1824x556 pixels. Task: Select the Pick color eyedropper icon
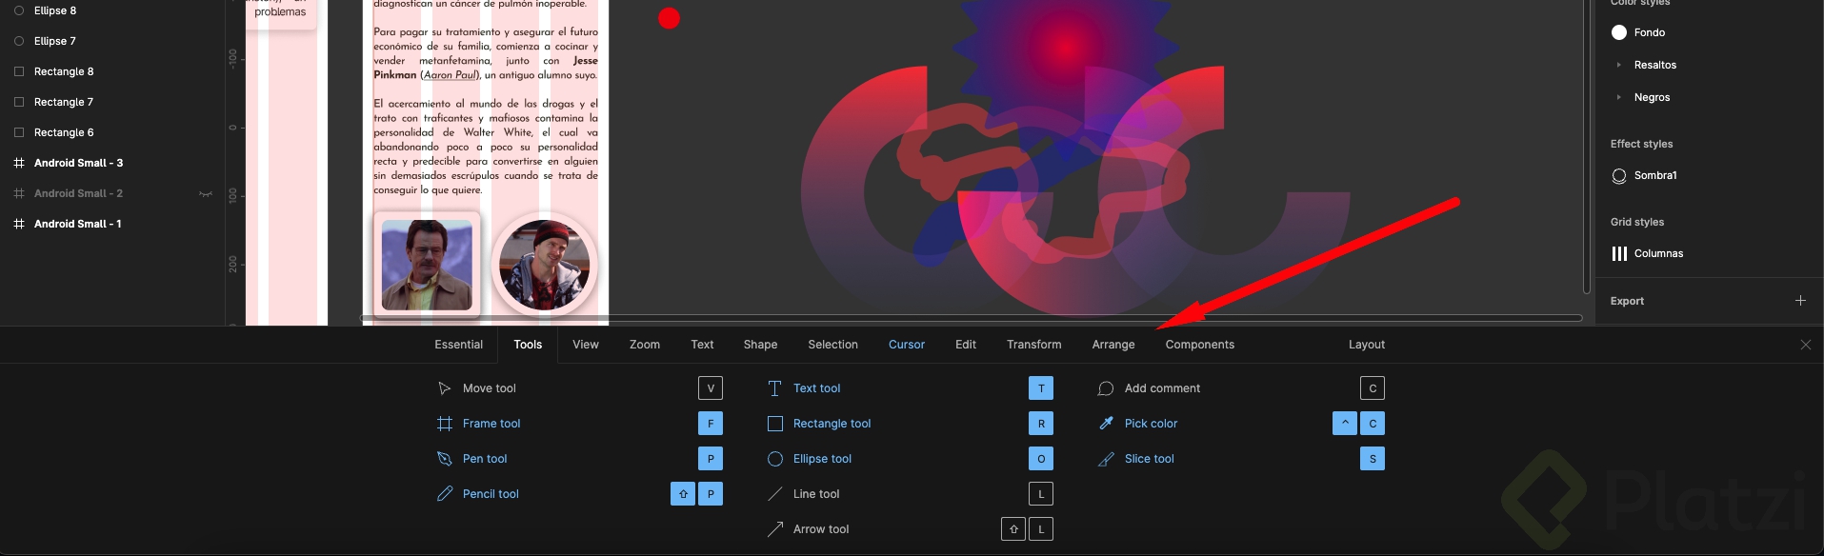(x=1106, y=424)
